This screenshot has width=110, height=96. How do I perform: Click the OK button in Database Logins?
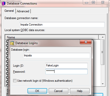[x=37, y=91]
